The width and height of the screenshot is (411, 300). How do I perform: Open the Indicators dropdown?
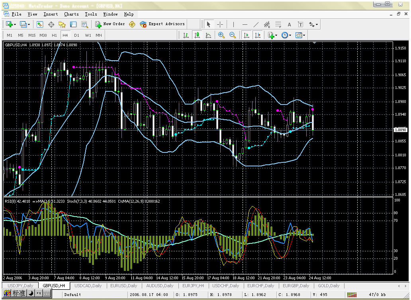pyautogui.click(x=272, y=35)
